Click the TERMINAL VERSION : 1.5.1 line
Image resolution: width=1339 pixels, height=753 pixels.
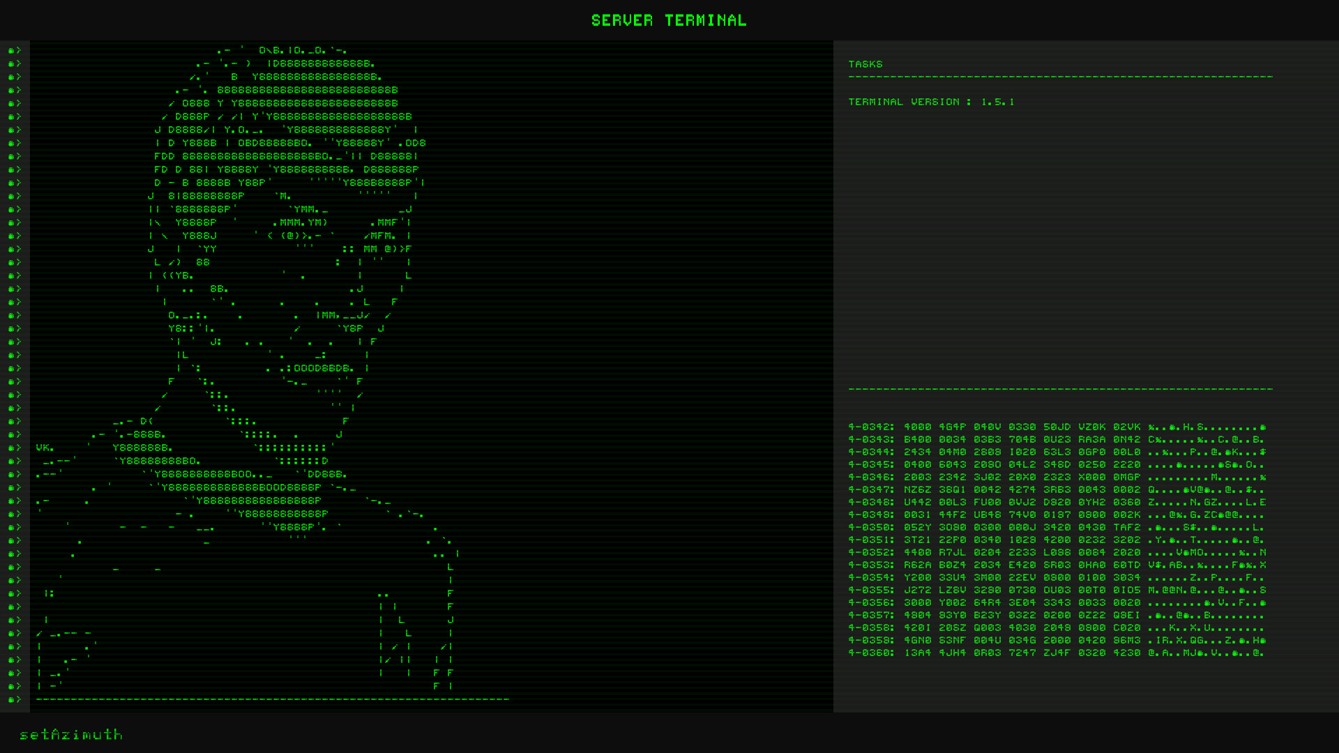[x=932, y=101]
